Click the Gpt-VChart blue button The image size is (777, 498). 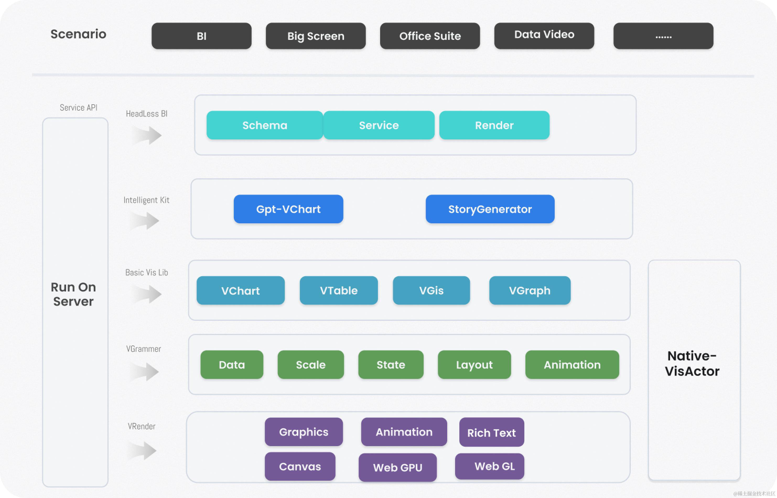[x=288, y=209]
